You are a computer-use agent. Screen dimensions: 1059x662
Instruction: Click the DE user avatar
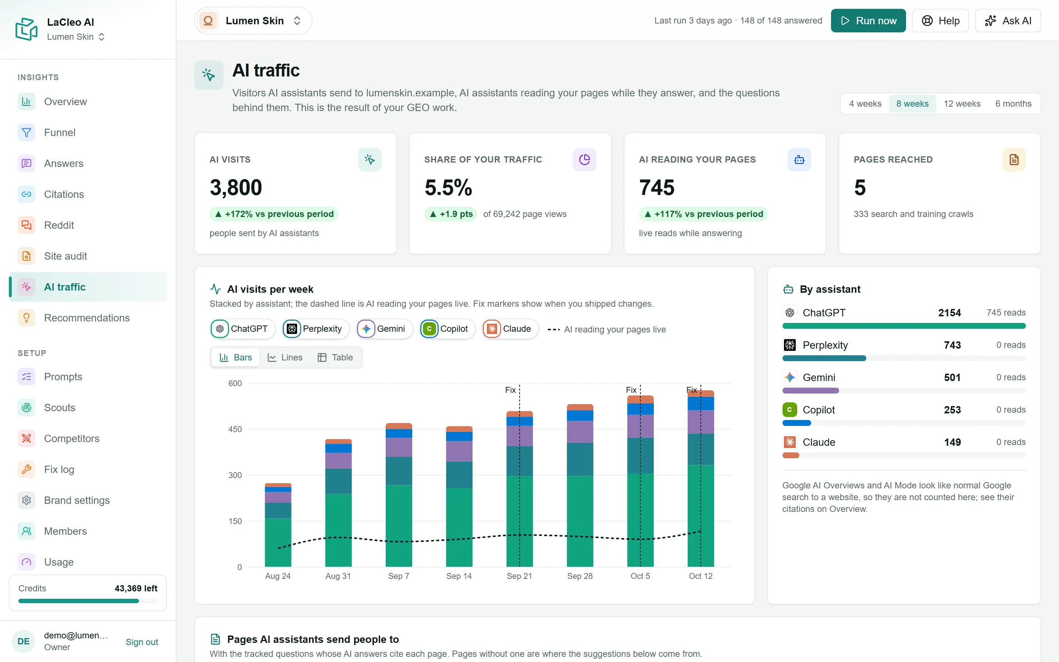coord(23,641)
